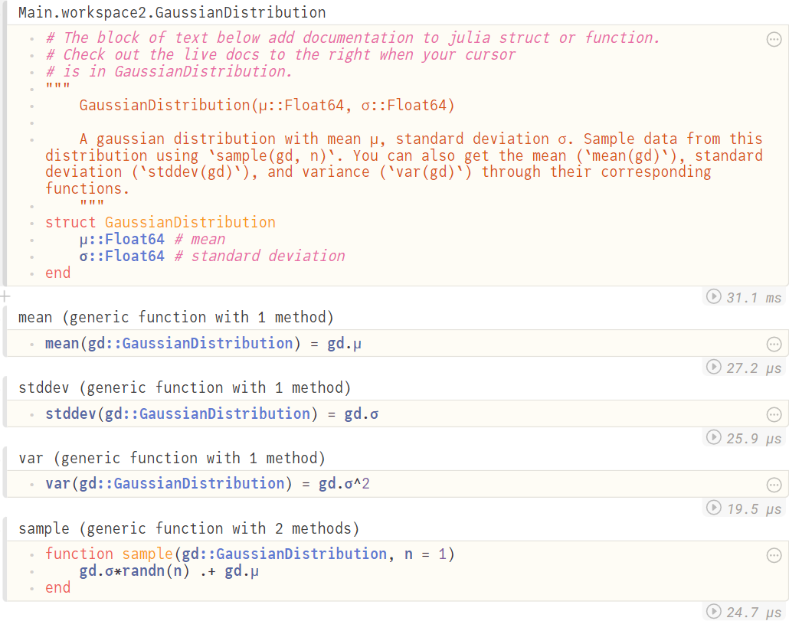Open the actions menu of the sample cell
Screen dimensions: 789x621
coord(774,554)
